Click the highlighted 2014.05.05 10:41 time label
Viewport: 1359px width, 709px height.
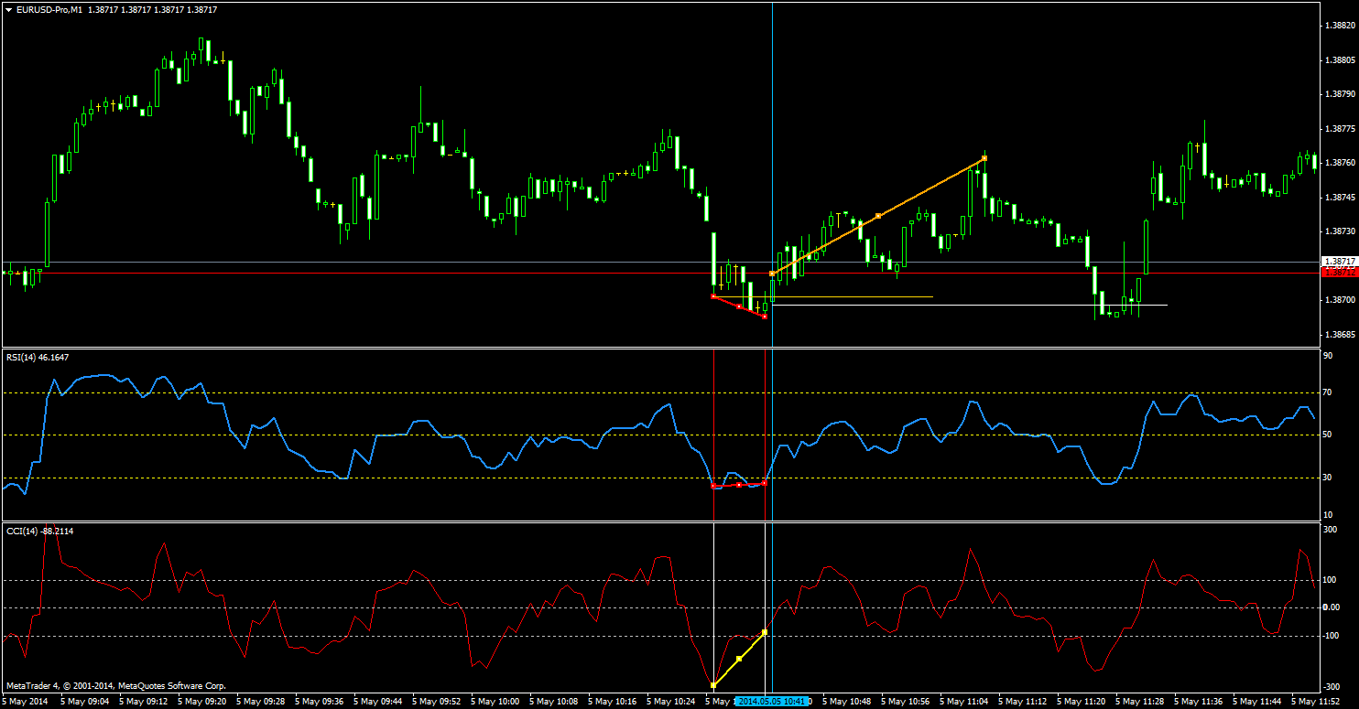[x=772, y=702]
